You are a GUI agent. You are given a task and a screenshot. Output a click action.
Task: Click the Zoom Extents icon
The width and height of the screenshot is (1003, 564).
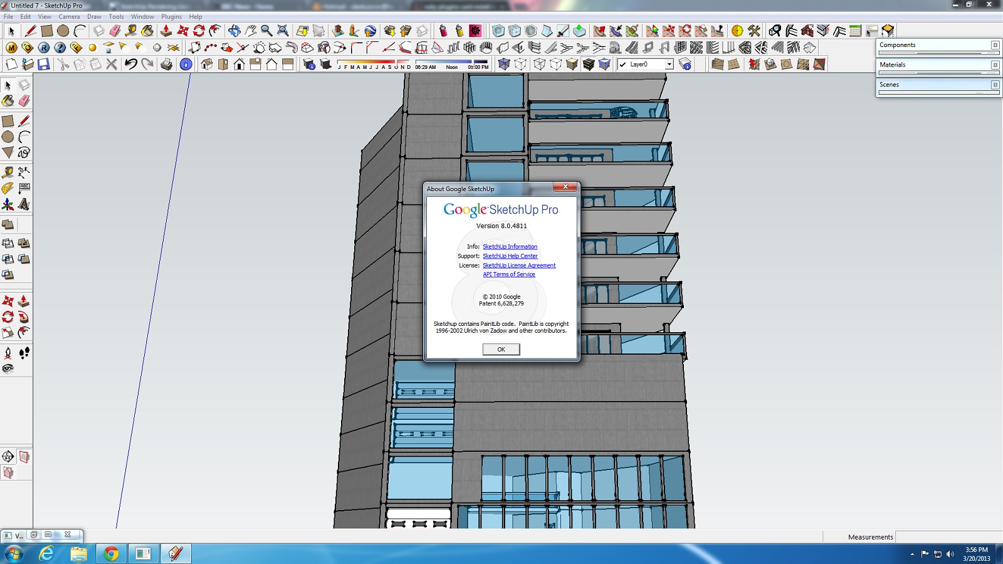pos(283,31)
